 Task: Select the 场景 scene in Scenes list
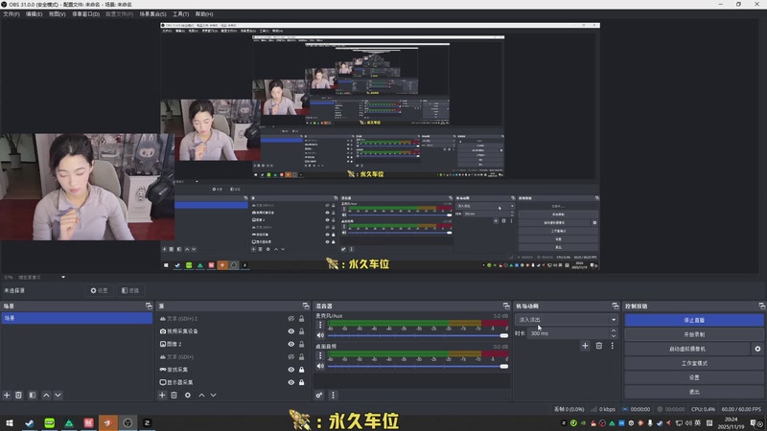coord(77,318)
